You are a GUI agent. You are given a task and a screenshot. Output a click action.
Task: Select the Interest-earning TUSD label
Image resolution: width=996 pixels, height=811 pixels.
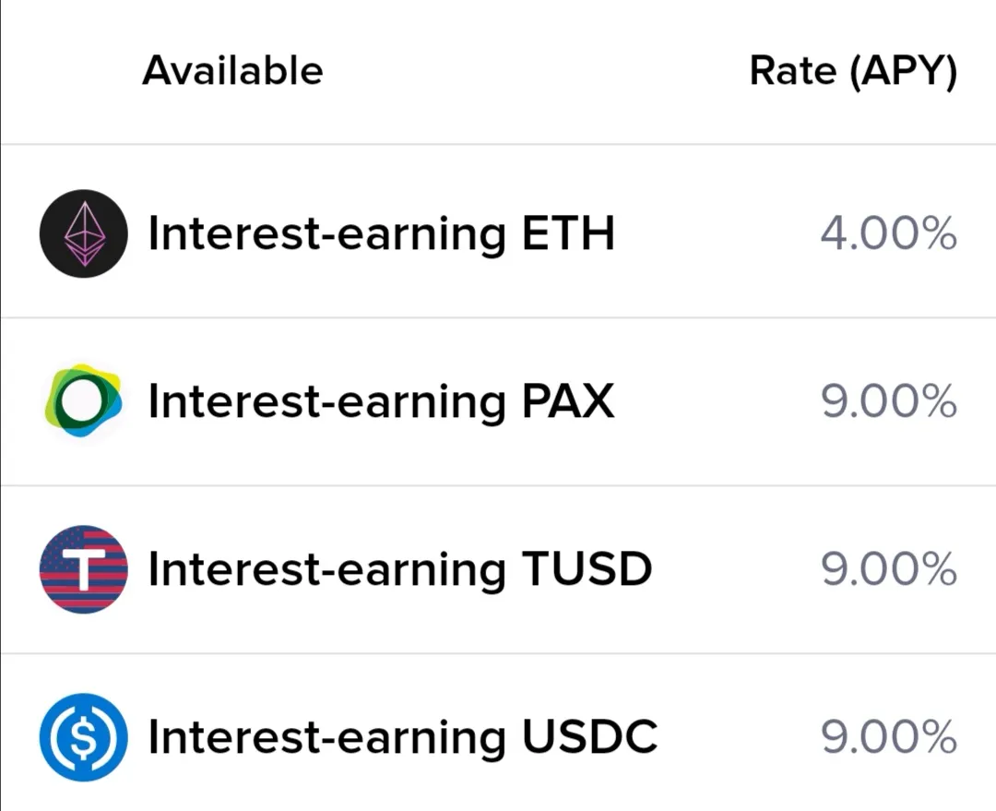(x=399, y=569)
